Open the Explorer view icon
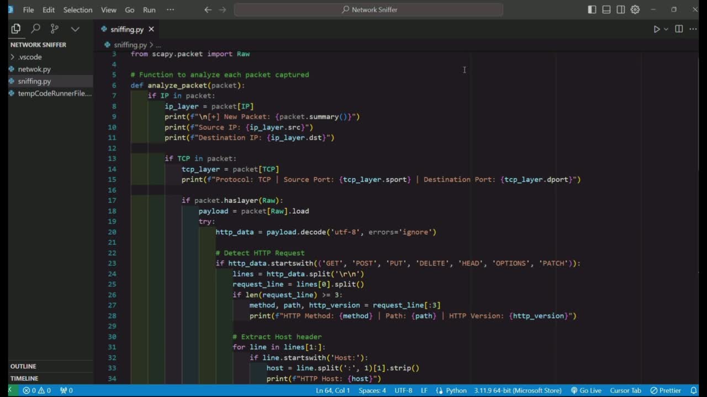 pos(16,29)
